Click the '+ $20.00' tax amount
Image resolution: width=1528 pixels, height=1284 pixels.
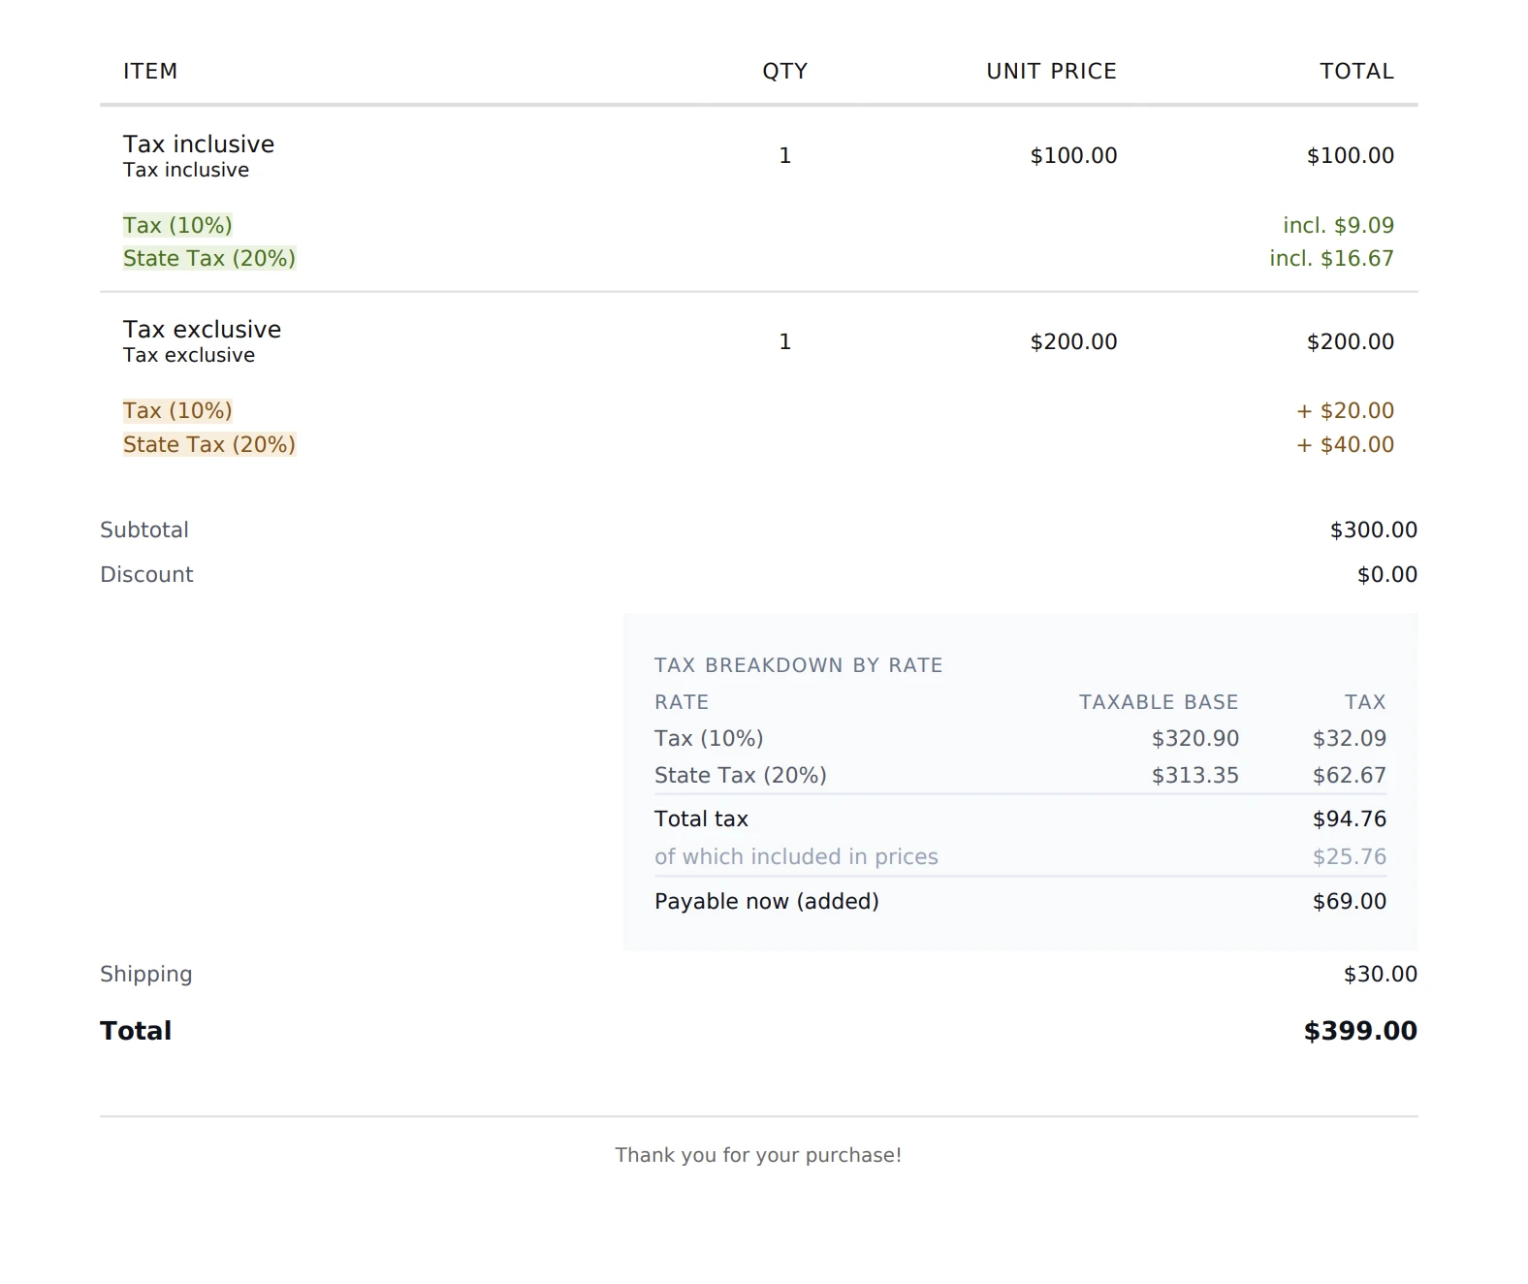1345,410
